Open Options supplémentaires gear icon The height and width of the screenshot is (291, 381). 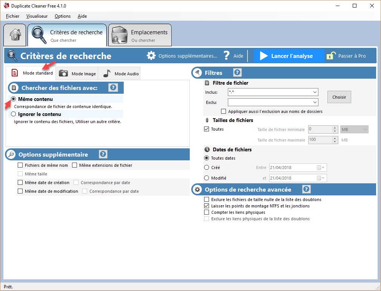(151, 56)
